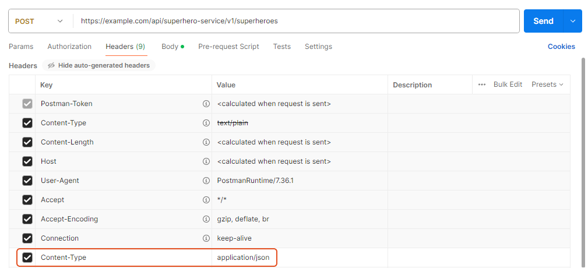
Task: Disable the Accept-Encoding header checkbox
Action: [x=27, y=219]
